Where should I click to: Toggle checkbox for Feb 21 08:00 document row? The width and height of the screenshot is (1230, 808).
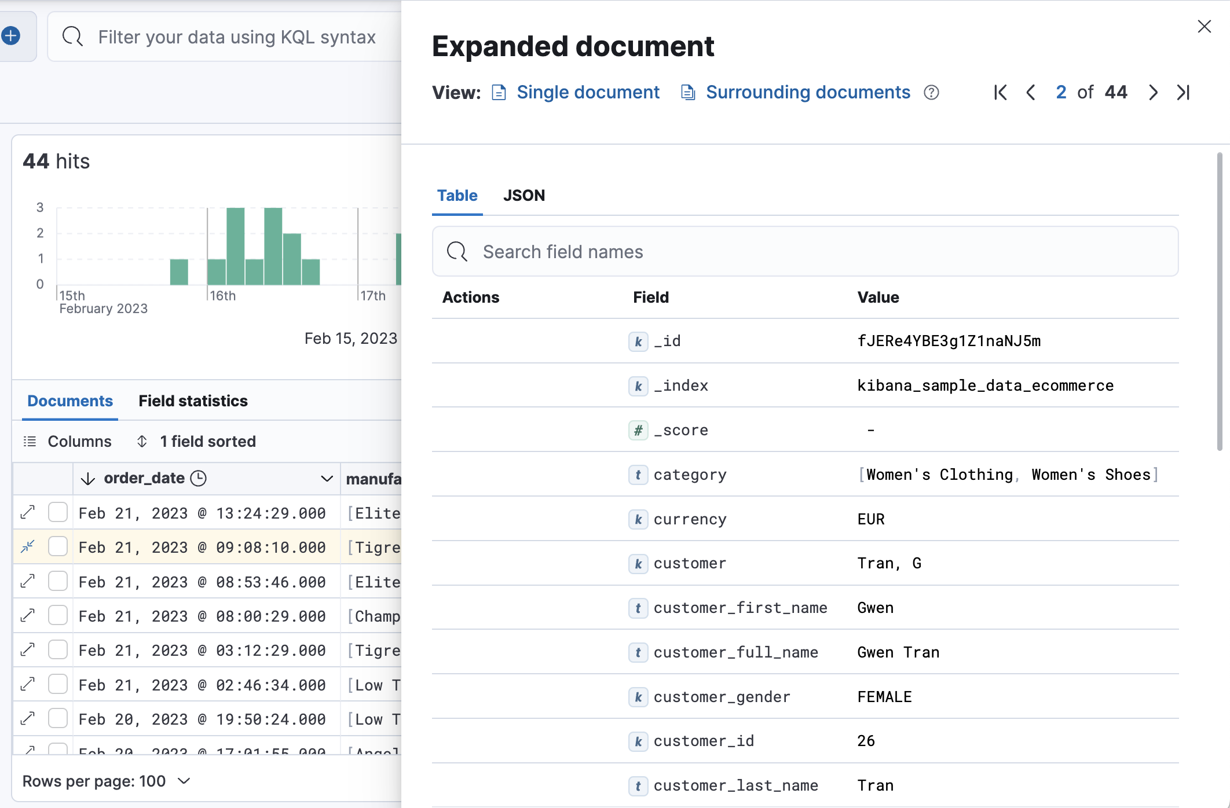click(x=57, y=617)
